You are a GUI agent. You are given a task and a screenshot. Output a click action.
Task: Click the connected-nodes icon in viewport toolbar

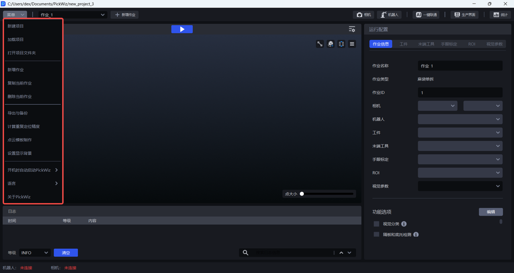pyautogui.click(x=320, y=44)
